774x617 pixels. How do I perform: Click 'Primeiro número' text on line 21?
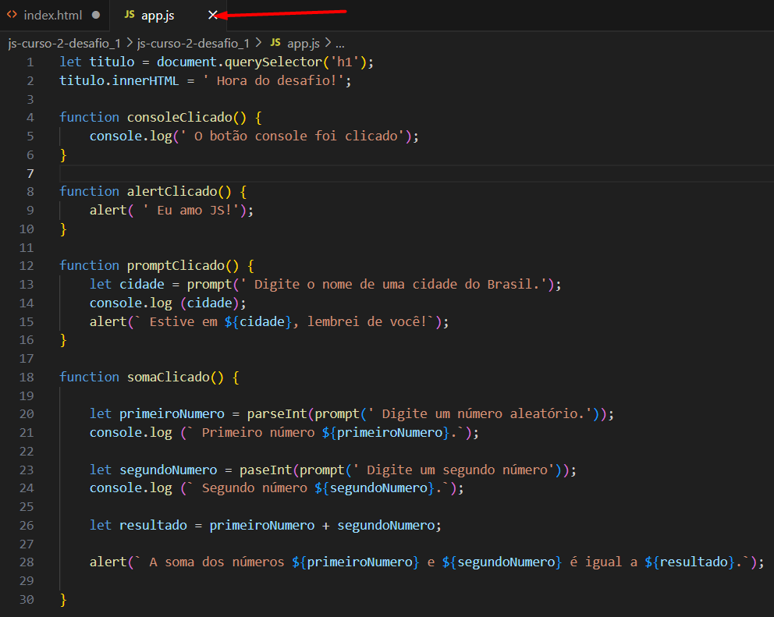coord(258,433)
